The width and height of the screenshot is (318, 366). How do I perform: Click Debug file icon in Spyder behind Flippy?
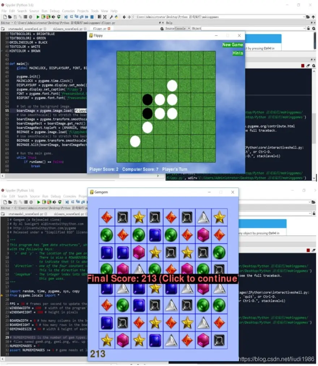pos(66,17)
